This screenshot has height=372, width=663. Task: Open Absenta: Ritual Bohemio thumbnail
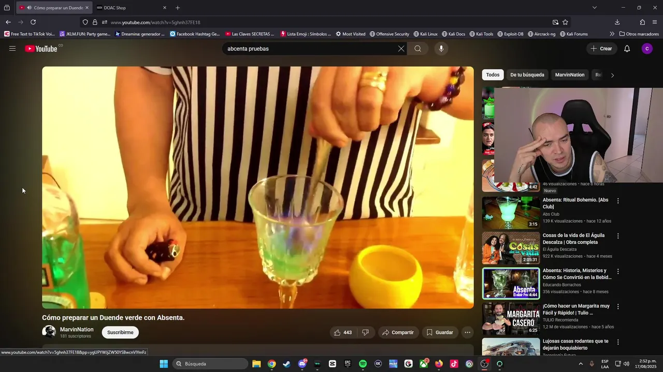click(x=511, y=212)
